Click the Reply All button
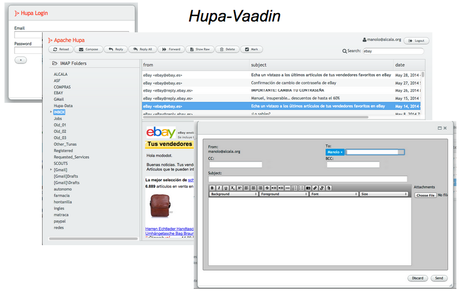 point(142,50)
